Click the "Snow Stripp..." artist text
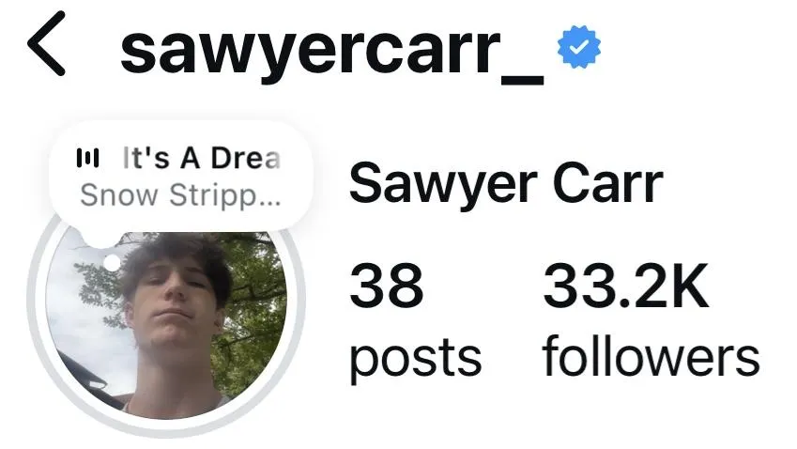 (180, 195)
